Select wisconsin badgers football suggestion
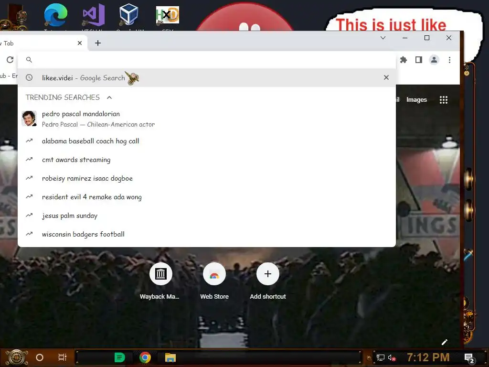Screen dimensions: 489x367 [206, 234]
